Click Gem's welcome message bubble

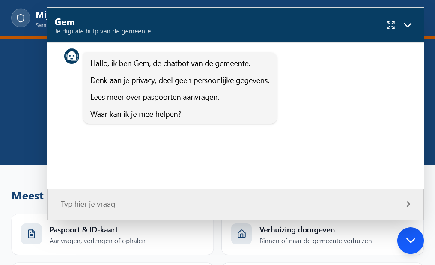coord(180,88)
